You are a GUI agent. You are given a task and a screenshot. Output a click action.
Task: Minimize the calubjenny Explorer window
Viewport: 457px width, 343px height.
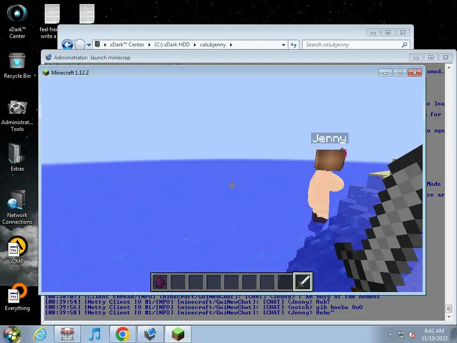[373, 32]
